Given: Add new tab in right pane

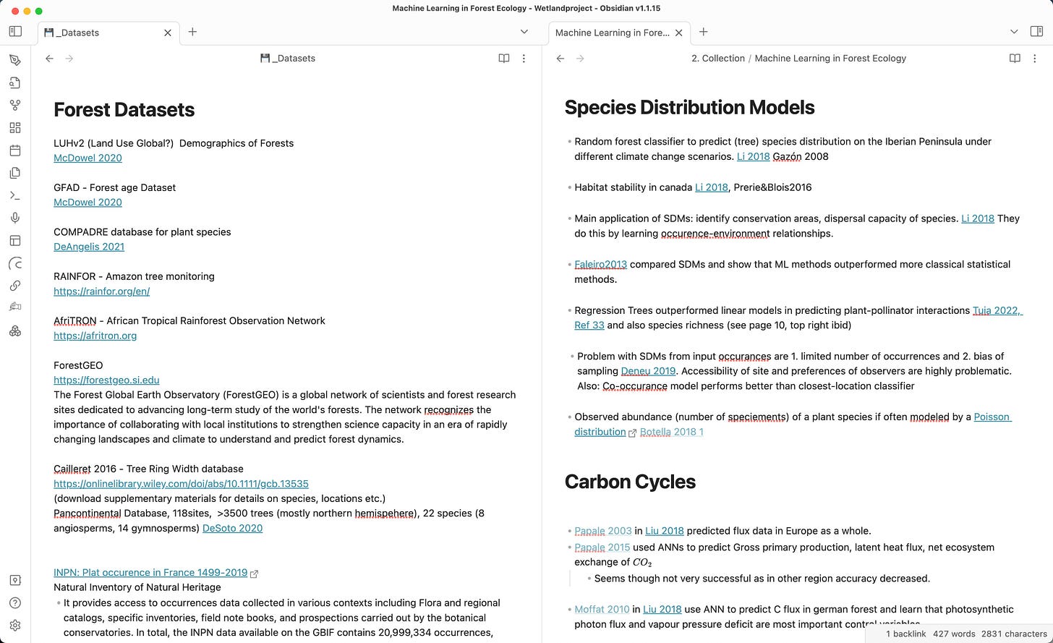Looking at the screenshot, I should pyautogui.click(x=703, y=32).
